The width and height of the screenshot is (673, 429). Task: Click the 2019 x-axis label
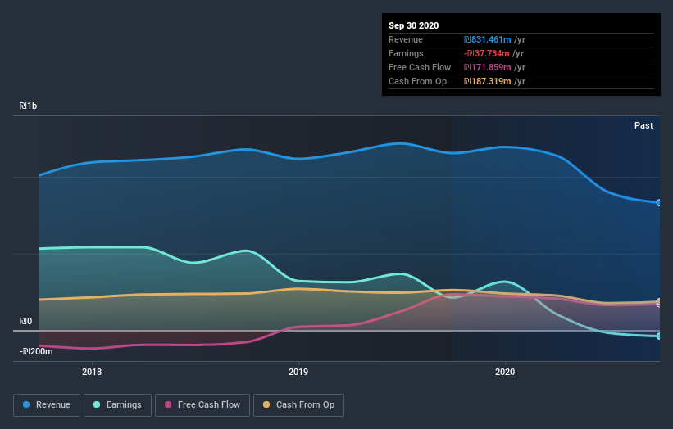[298, 372]
